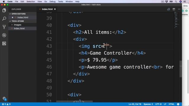Open the editor More Actions ellipsis

pos(179,9)
